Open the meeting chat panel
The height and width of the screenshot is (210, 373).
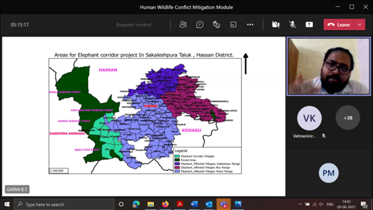pos(200,24)
